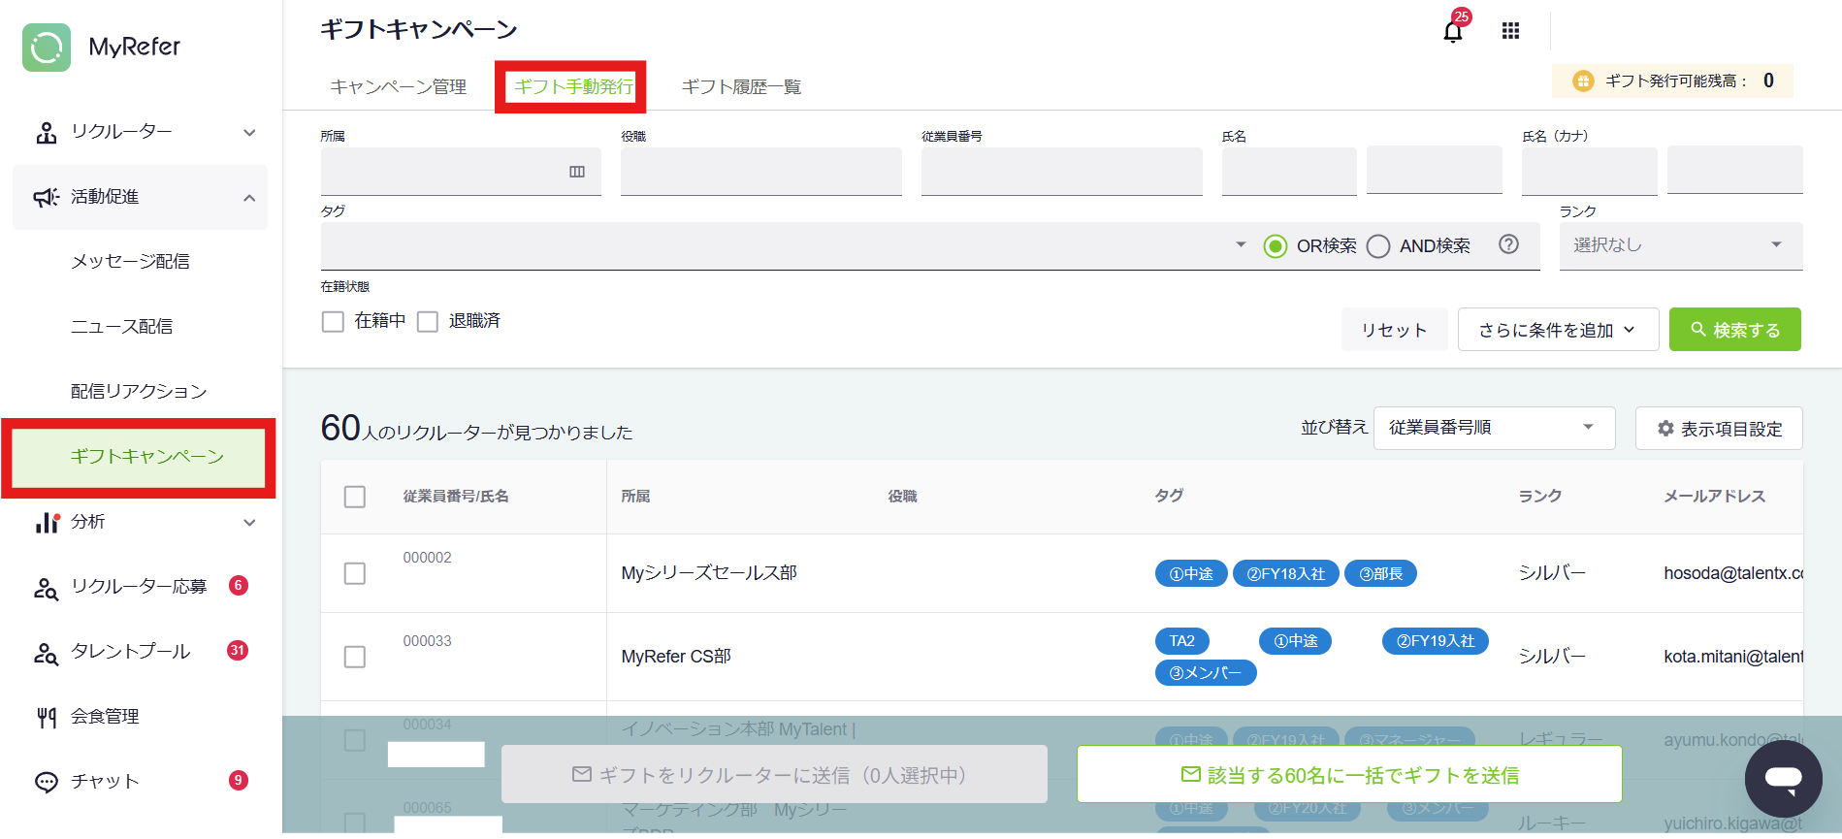Open the 従業員番号順 sort dropdown

click(x=1494, y=428)
